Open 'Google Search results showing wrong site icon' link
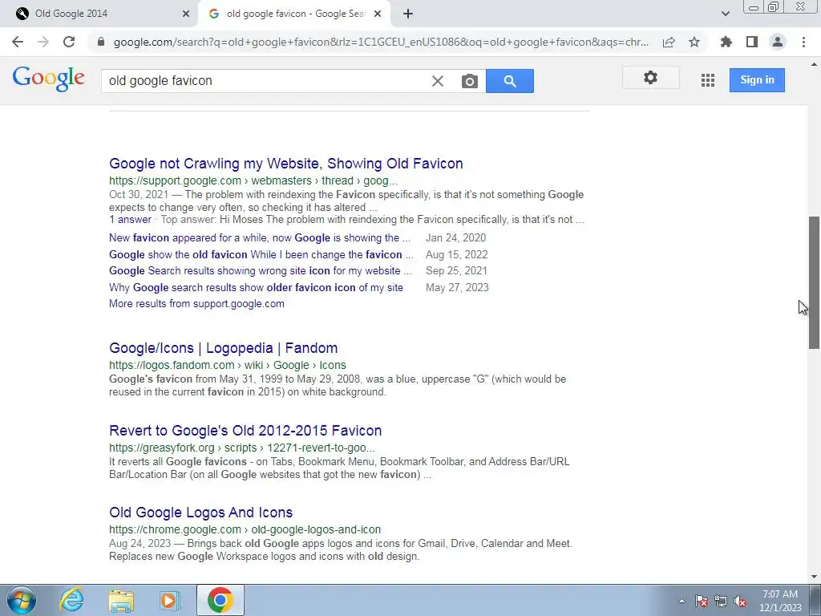This screenshot has height=616, width=821. [x=261, y=271]
